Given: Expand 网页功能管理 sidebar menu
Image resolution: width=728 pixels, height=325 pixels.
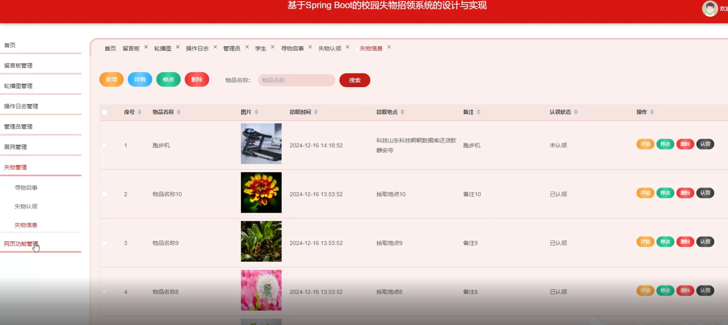Looking at the screenshot, I should tap(21, 244).
